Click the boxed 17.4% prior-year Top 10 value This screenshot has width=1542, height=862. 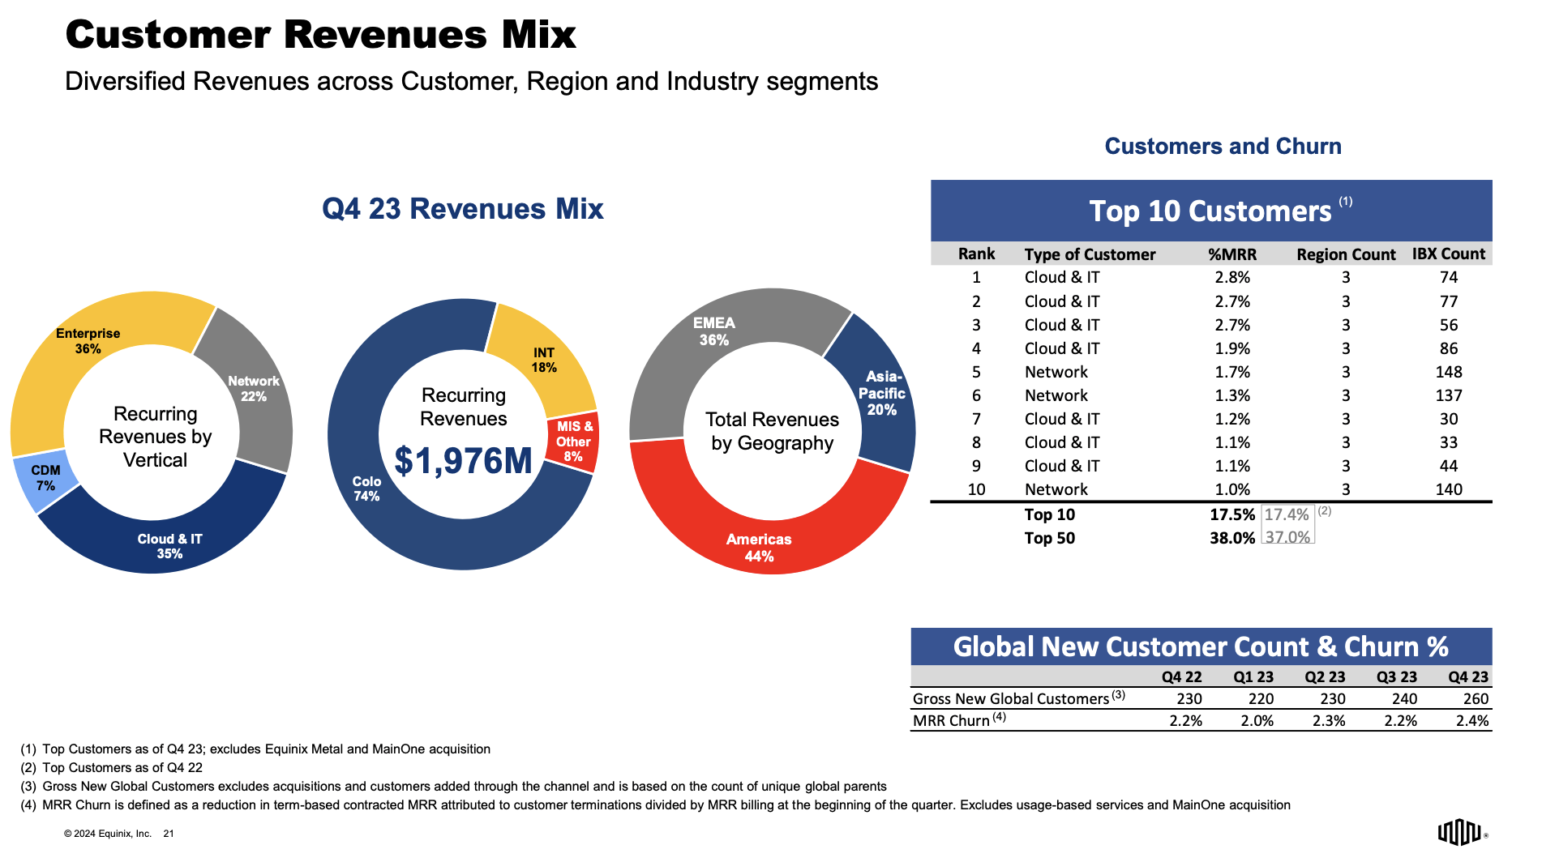click(1287, 514)
